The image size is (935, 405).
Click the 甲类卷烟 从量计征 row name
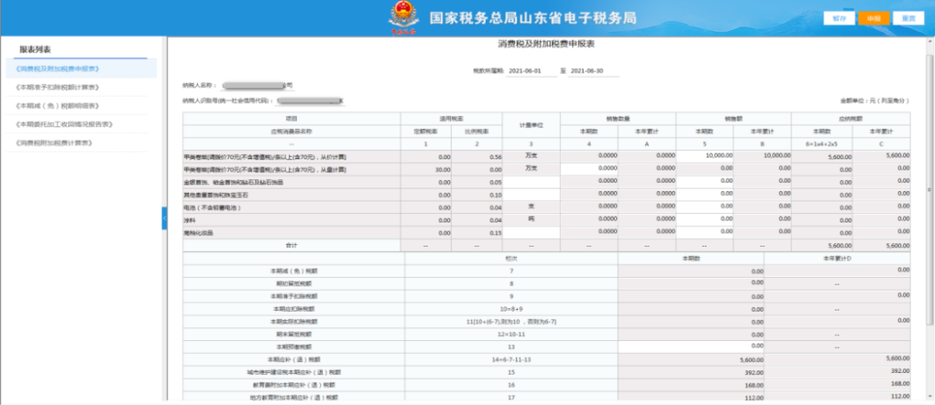tap(266, 170)
